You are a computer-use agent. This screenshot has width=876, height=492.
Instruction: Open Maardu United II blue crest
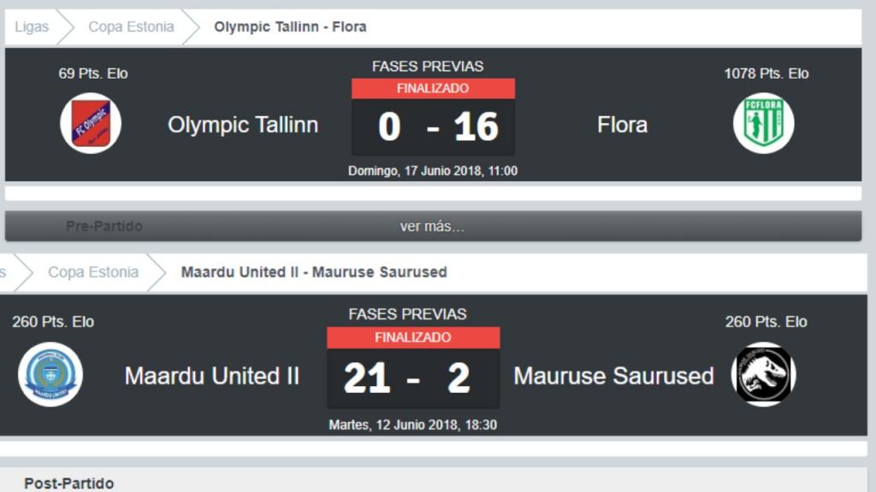point(50,374)
